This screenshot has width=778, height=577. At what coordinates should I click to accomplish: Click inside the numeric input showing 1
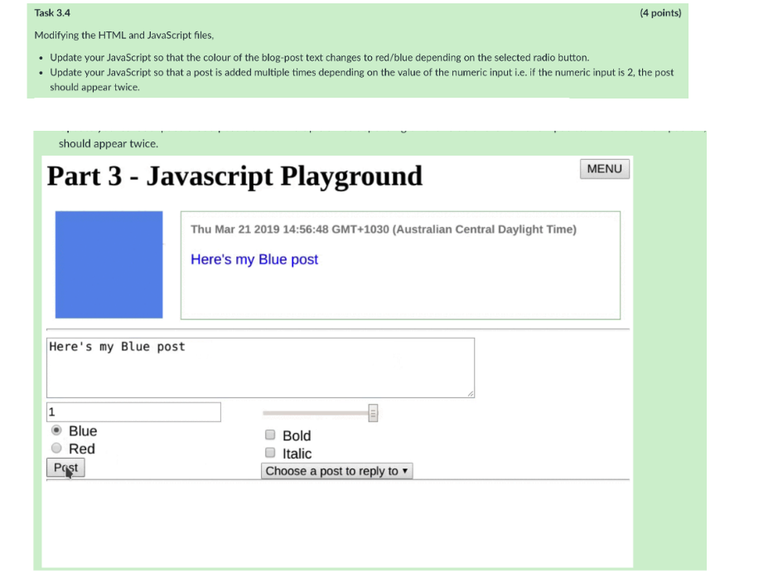(x=133, y=411)
